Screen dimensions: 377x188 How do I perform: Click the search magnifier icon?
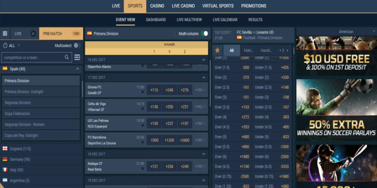coord(67,57)
